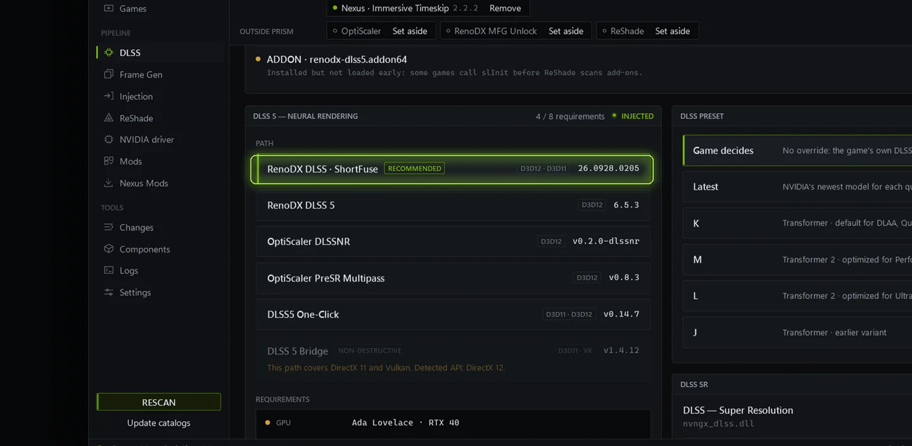Click the Nexus Mods download icon
Image resolution: width=912 pixels, height=446 pixels.
108,183
